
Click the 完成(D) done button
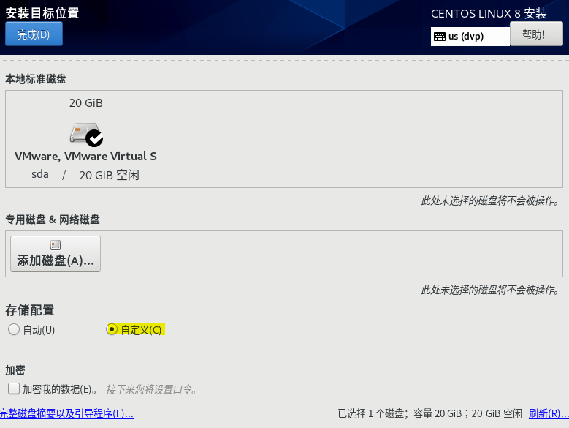pyautogui.click(x=34, y=34)
